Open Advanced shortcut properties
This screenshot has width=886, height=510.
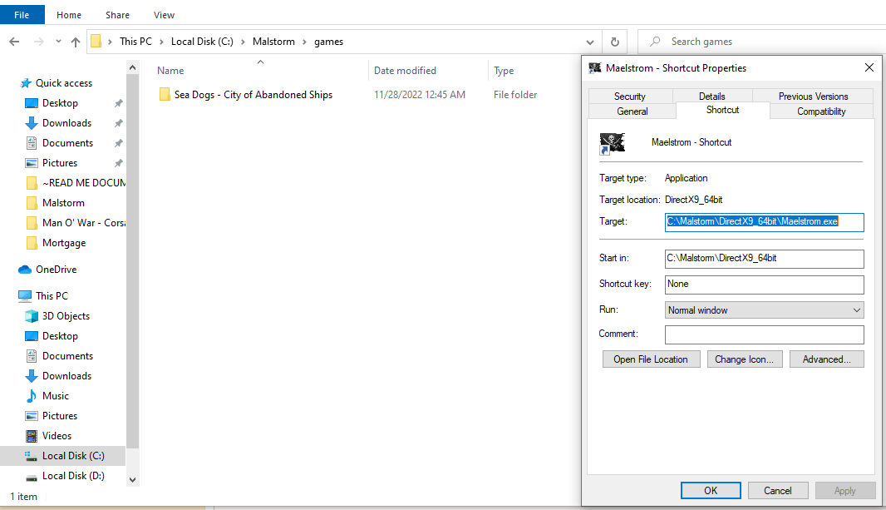pos(827,359)
